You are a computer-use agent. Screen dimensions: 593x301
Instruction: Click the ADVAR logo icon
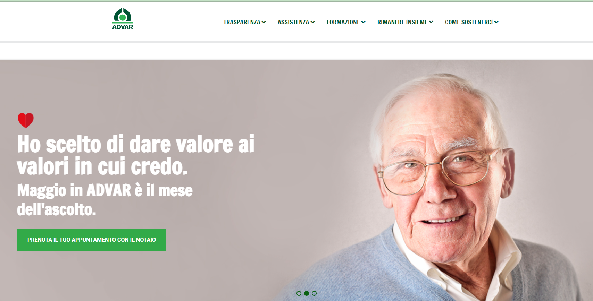[123, 15]
